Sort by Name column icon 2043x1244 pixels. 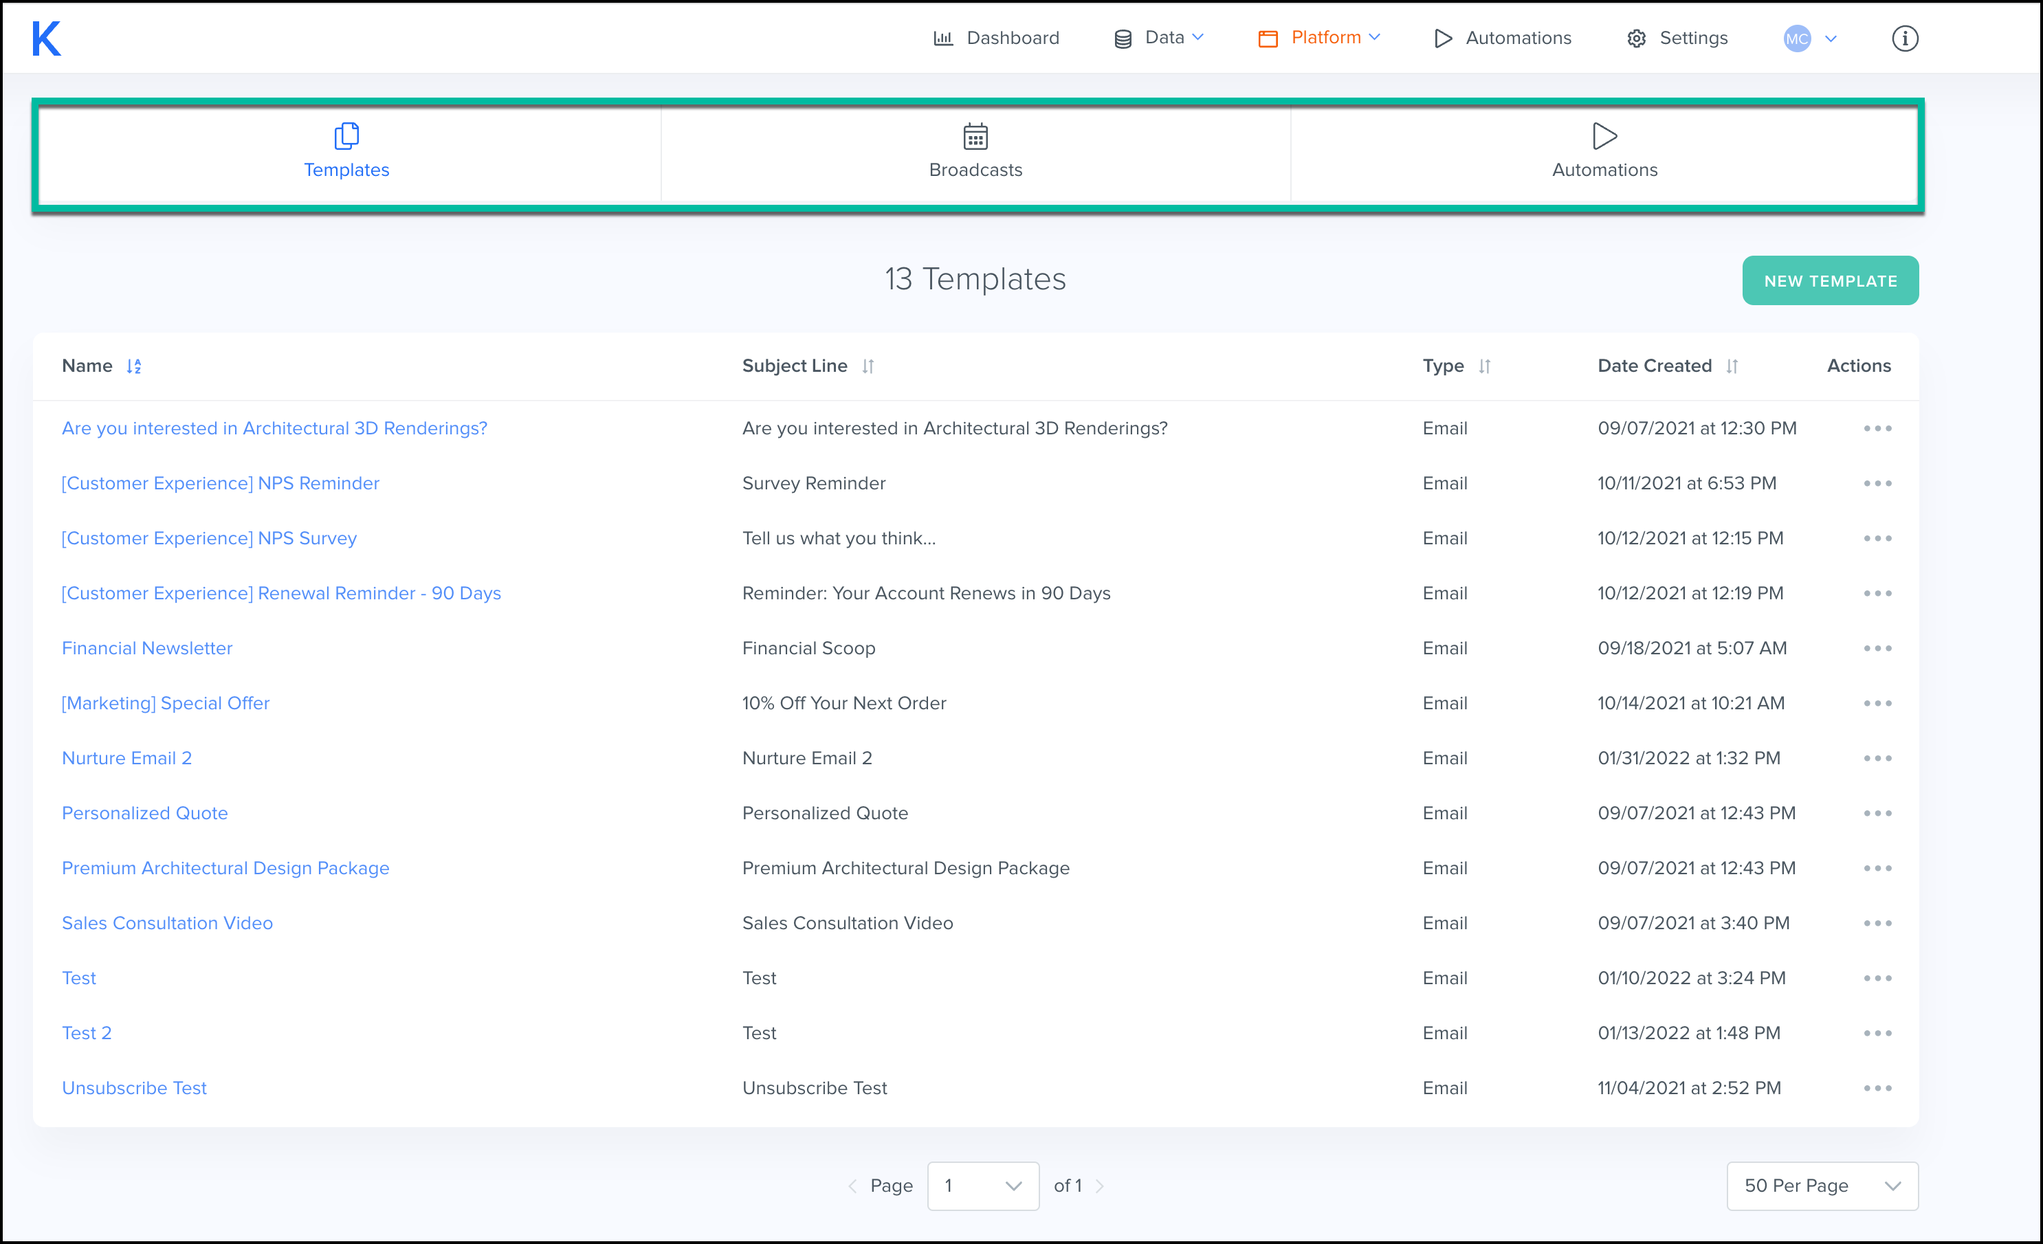click(133, 366)
